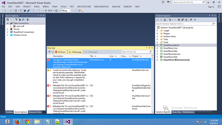Toggle the 6 Warnings filter
Viewport: 222px width, 125px height.
[75, 52]
